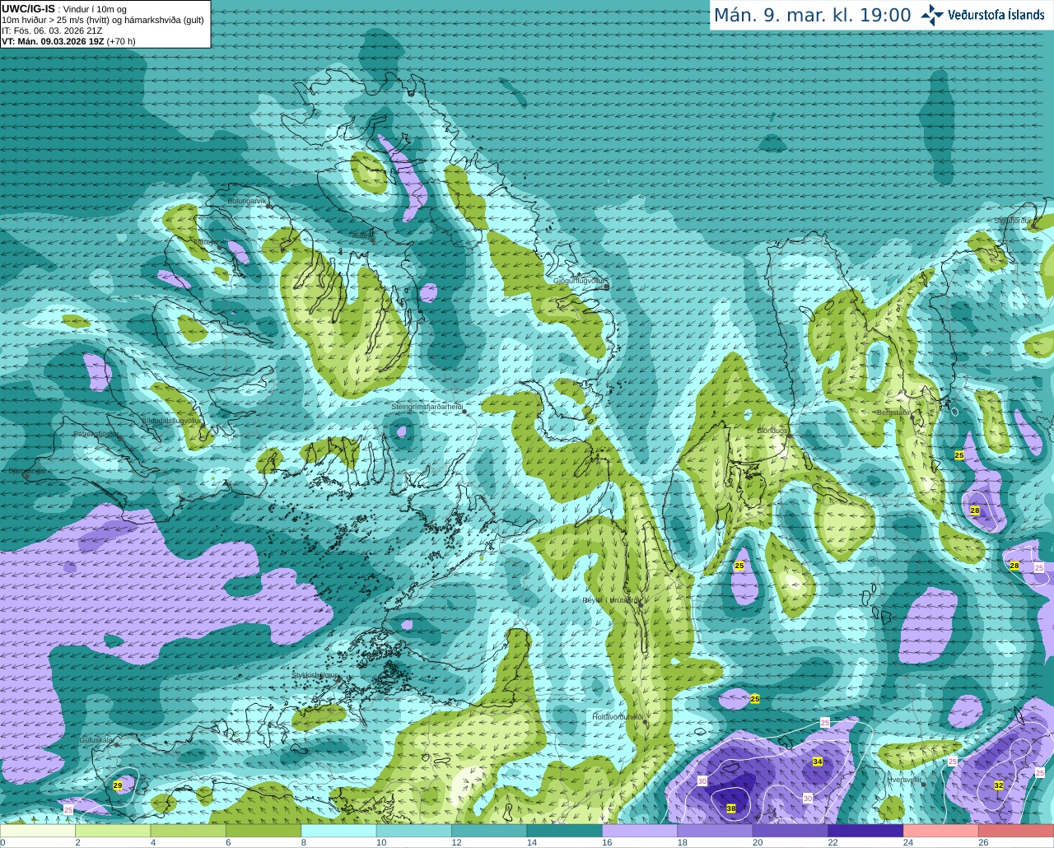Click the Gufuskálar station dot
This screenshot has height=848, width=1054.
tap(117, 744)
